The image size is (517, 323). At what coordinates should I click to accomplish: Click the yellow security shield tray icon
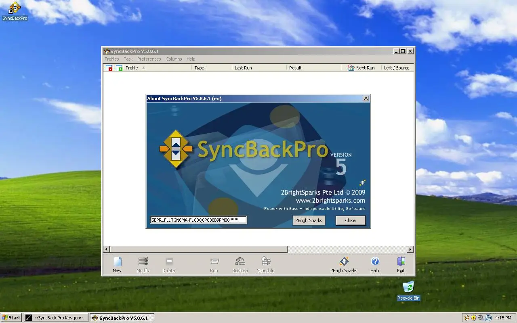tap(473, 318)
